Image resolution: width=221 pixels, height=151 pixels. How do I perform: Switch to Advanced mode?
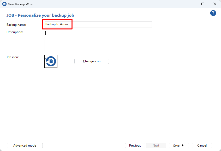(25, 145)
